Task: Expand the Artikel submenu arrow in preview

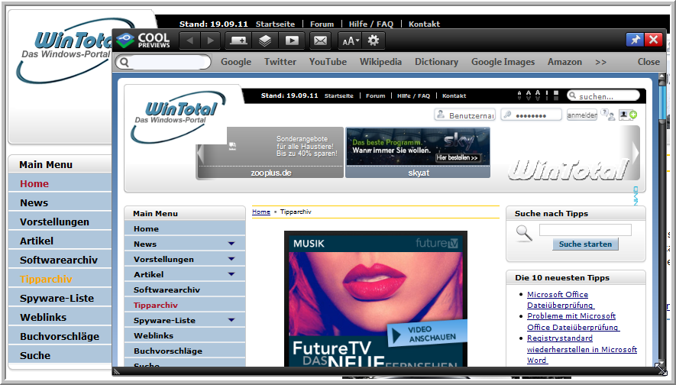Action: (231, 275)
